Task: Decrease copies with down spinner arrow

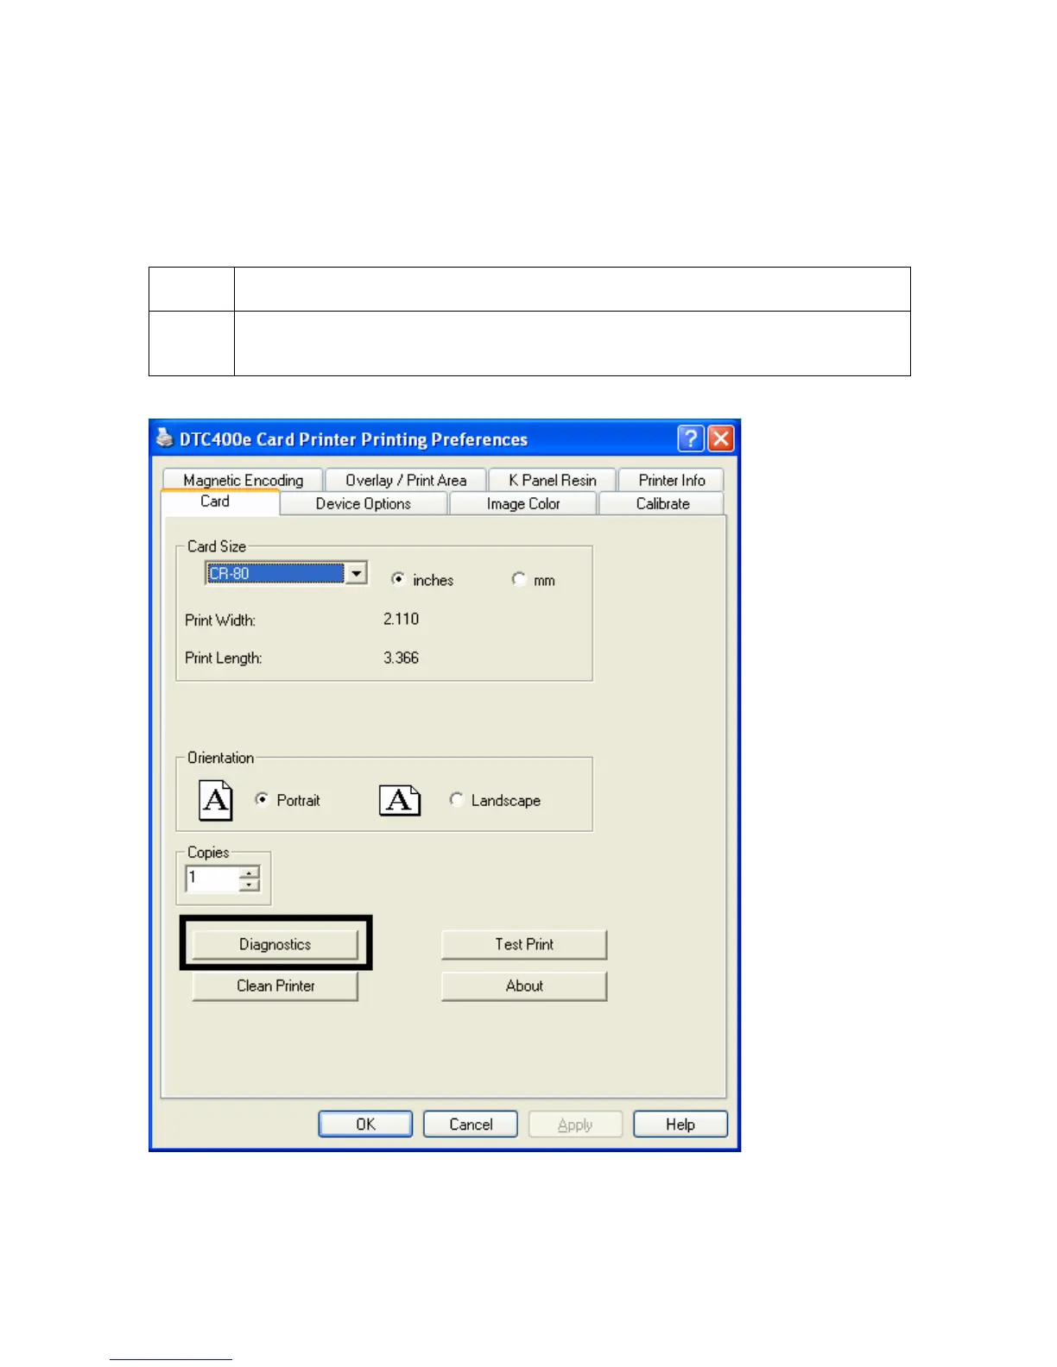Action: coord(249,885)
